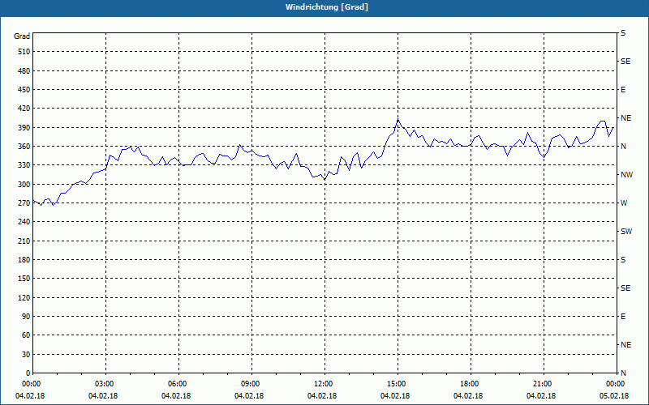Select the 0 y-axis value
This screenshot has height=405, width=649.
pyautogui.click(x=28, y=373)
